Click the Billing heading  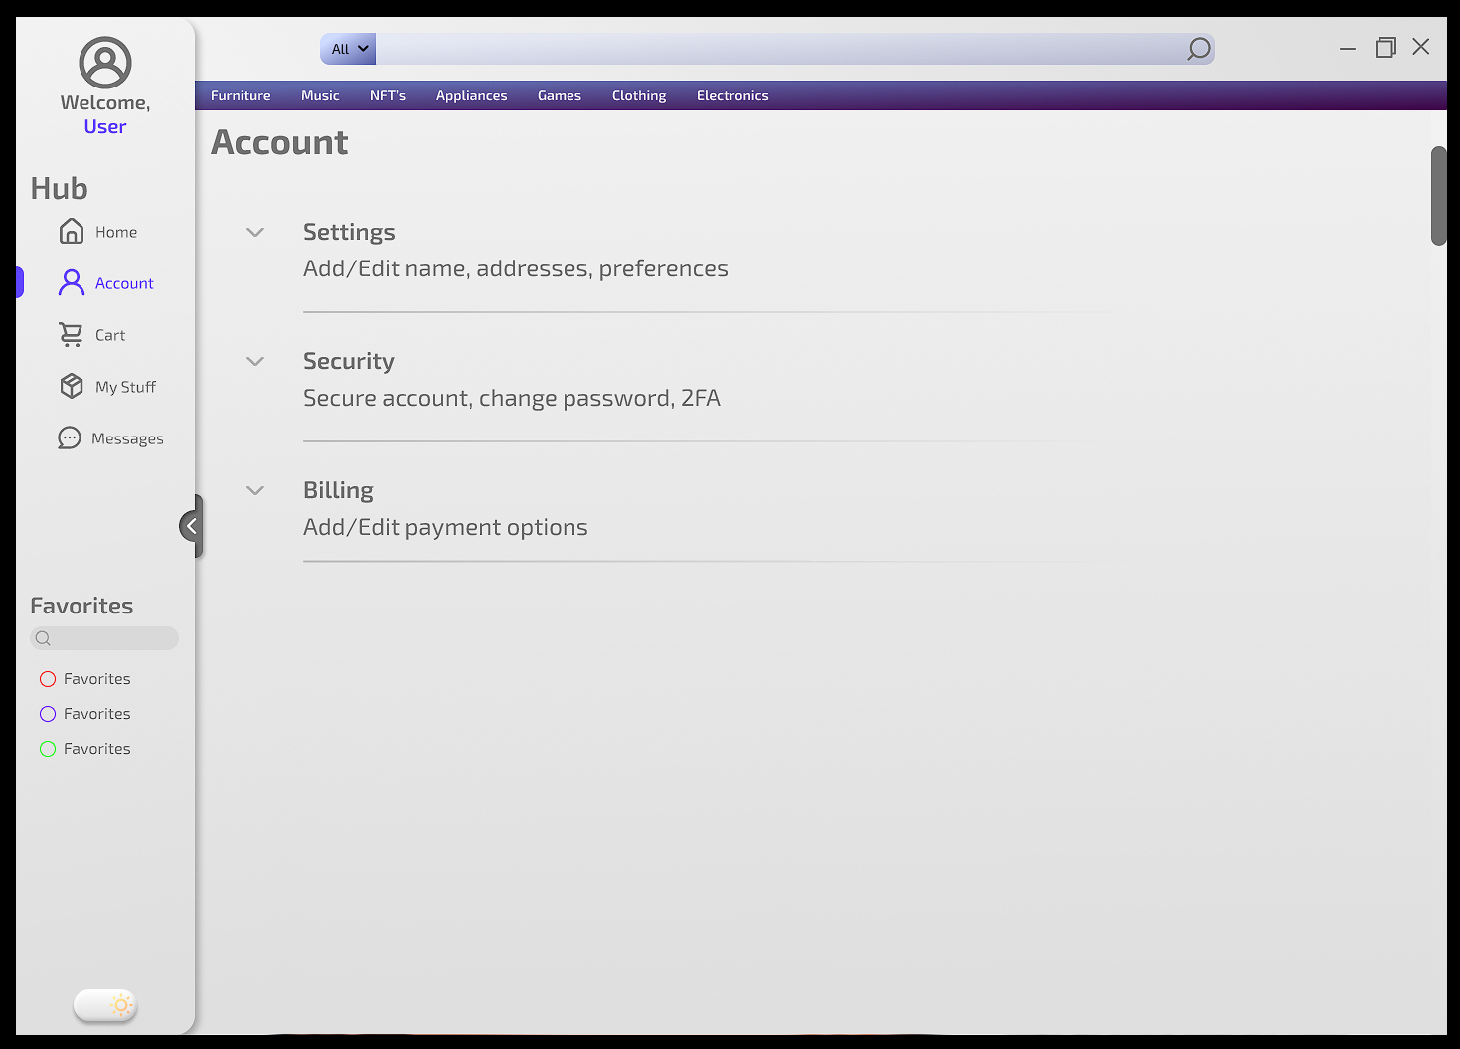[x=338, y=490]
